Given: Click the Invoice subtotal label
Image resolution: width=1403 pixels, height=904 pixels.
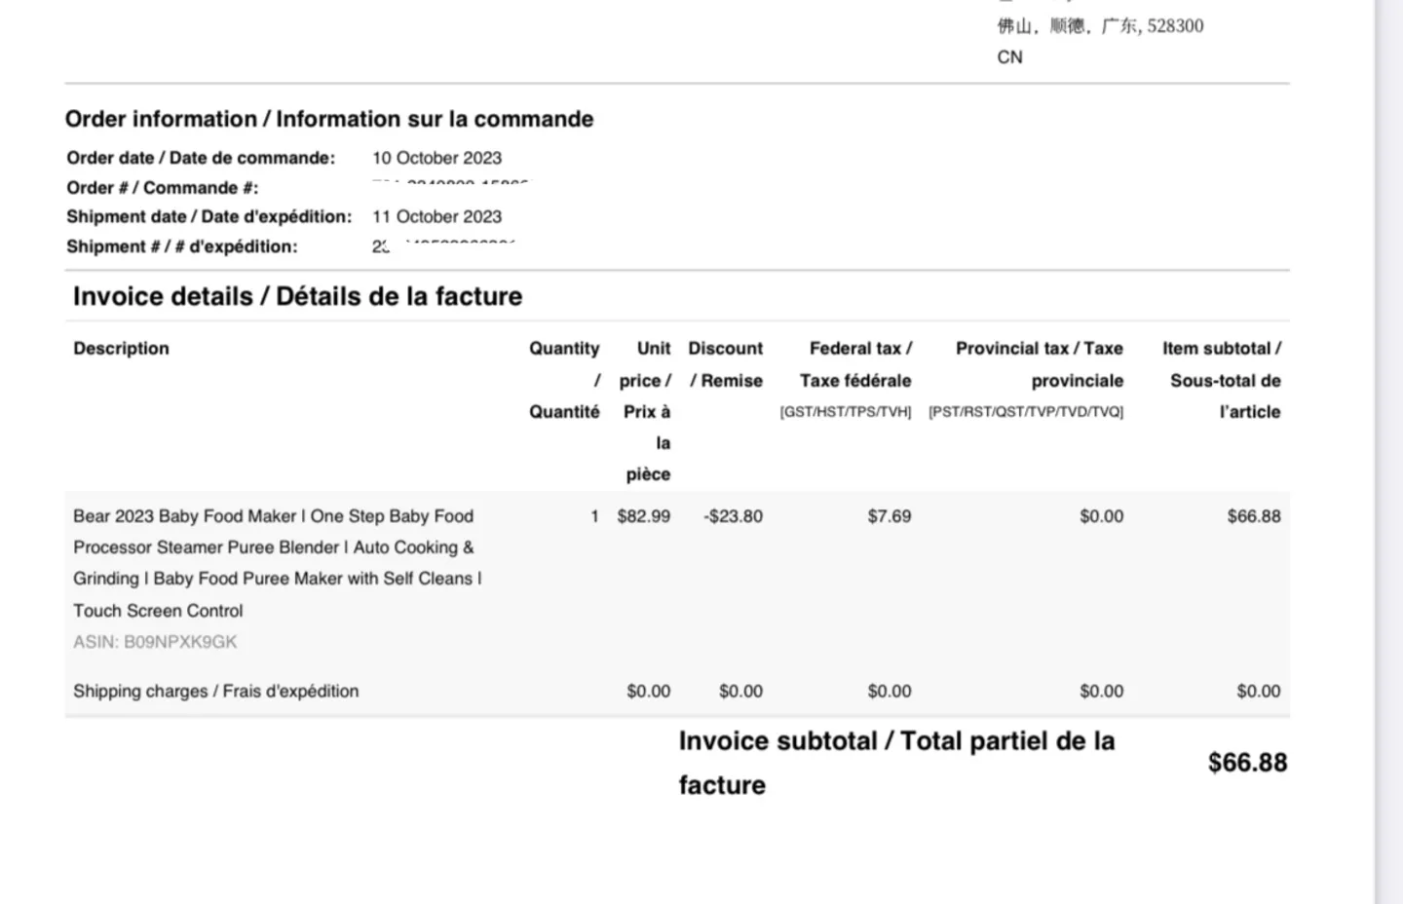Looking at the screenshot, I should (896, 762).
